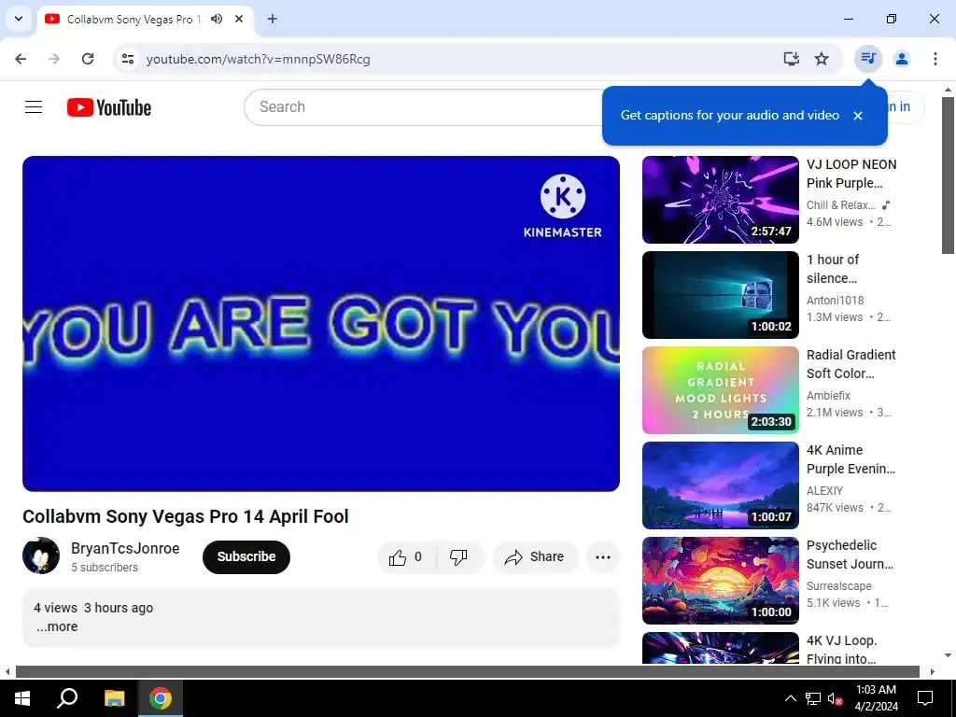
Task: Reload the page with the refresh icon
Action: (x=88, y=59)
